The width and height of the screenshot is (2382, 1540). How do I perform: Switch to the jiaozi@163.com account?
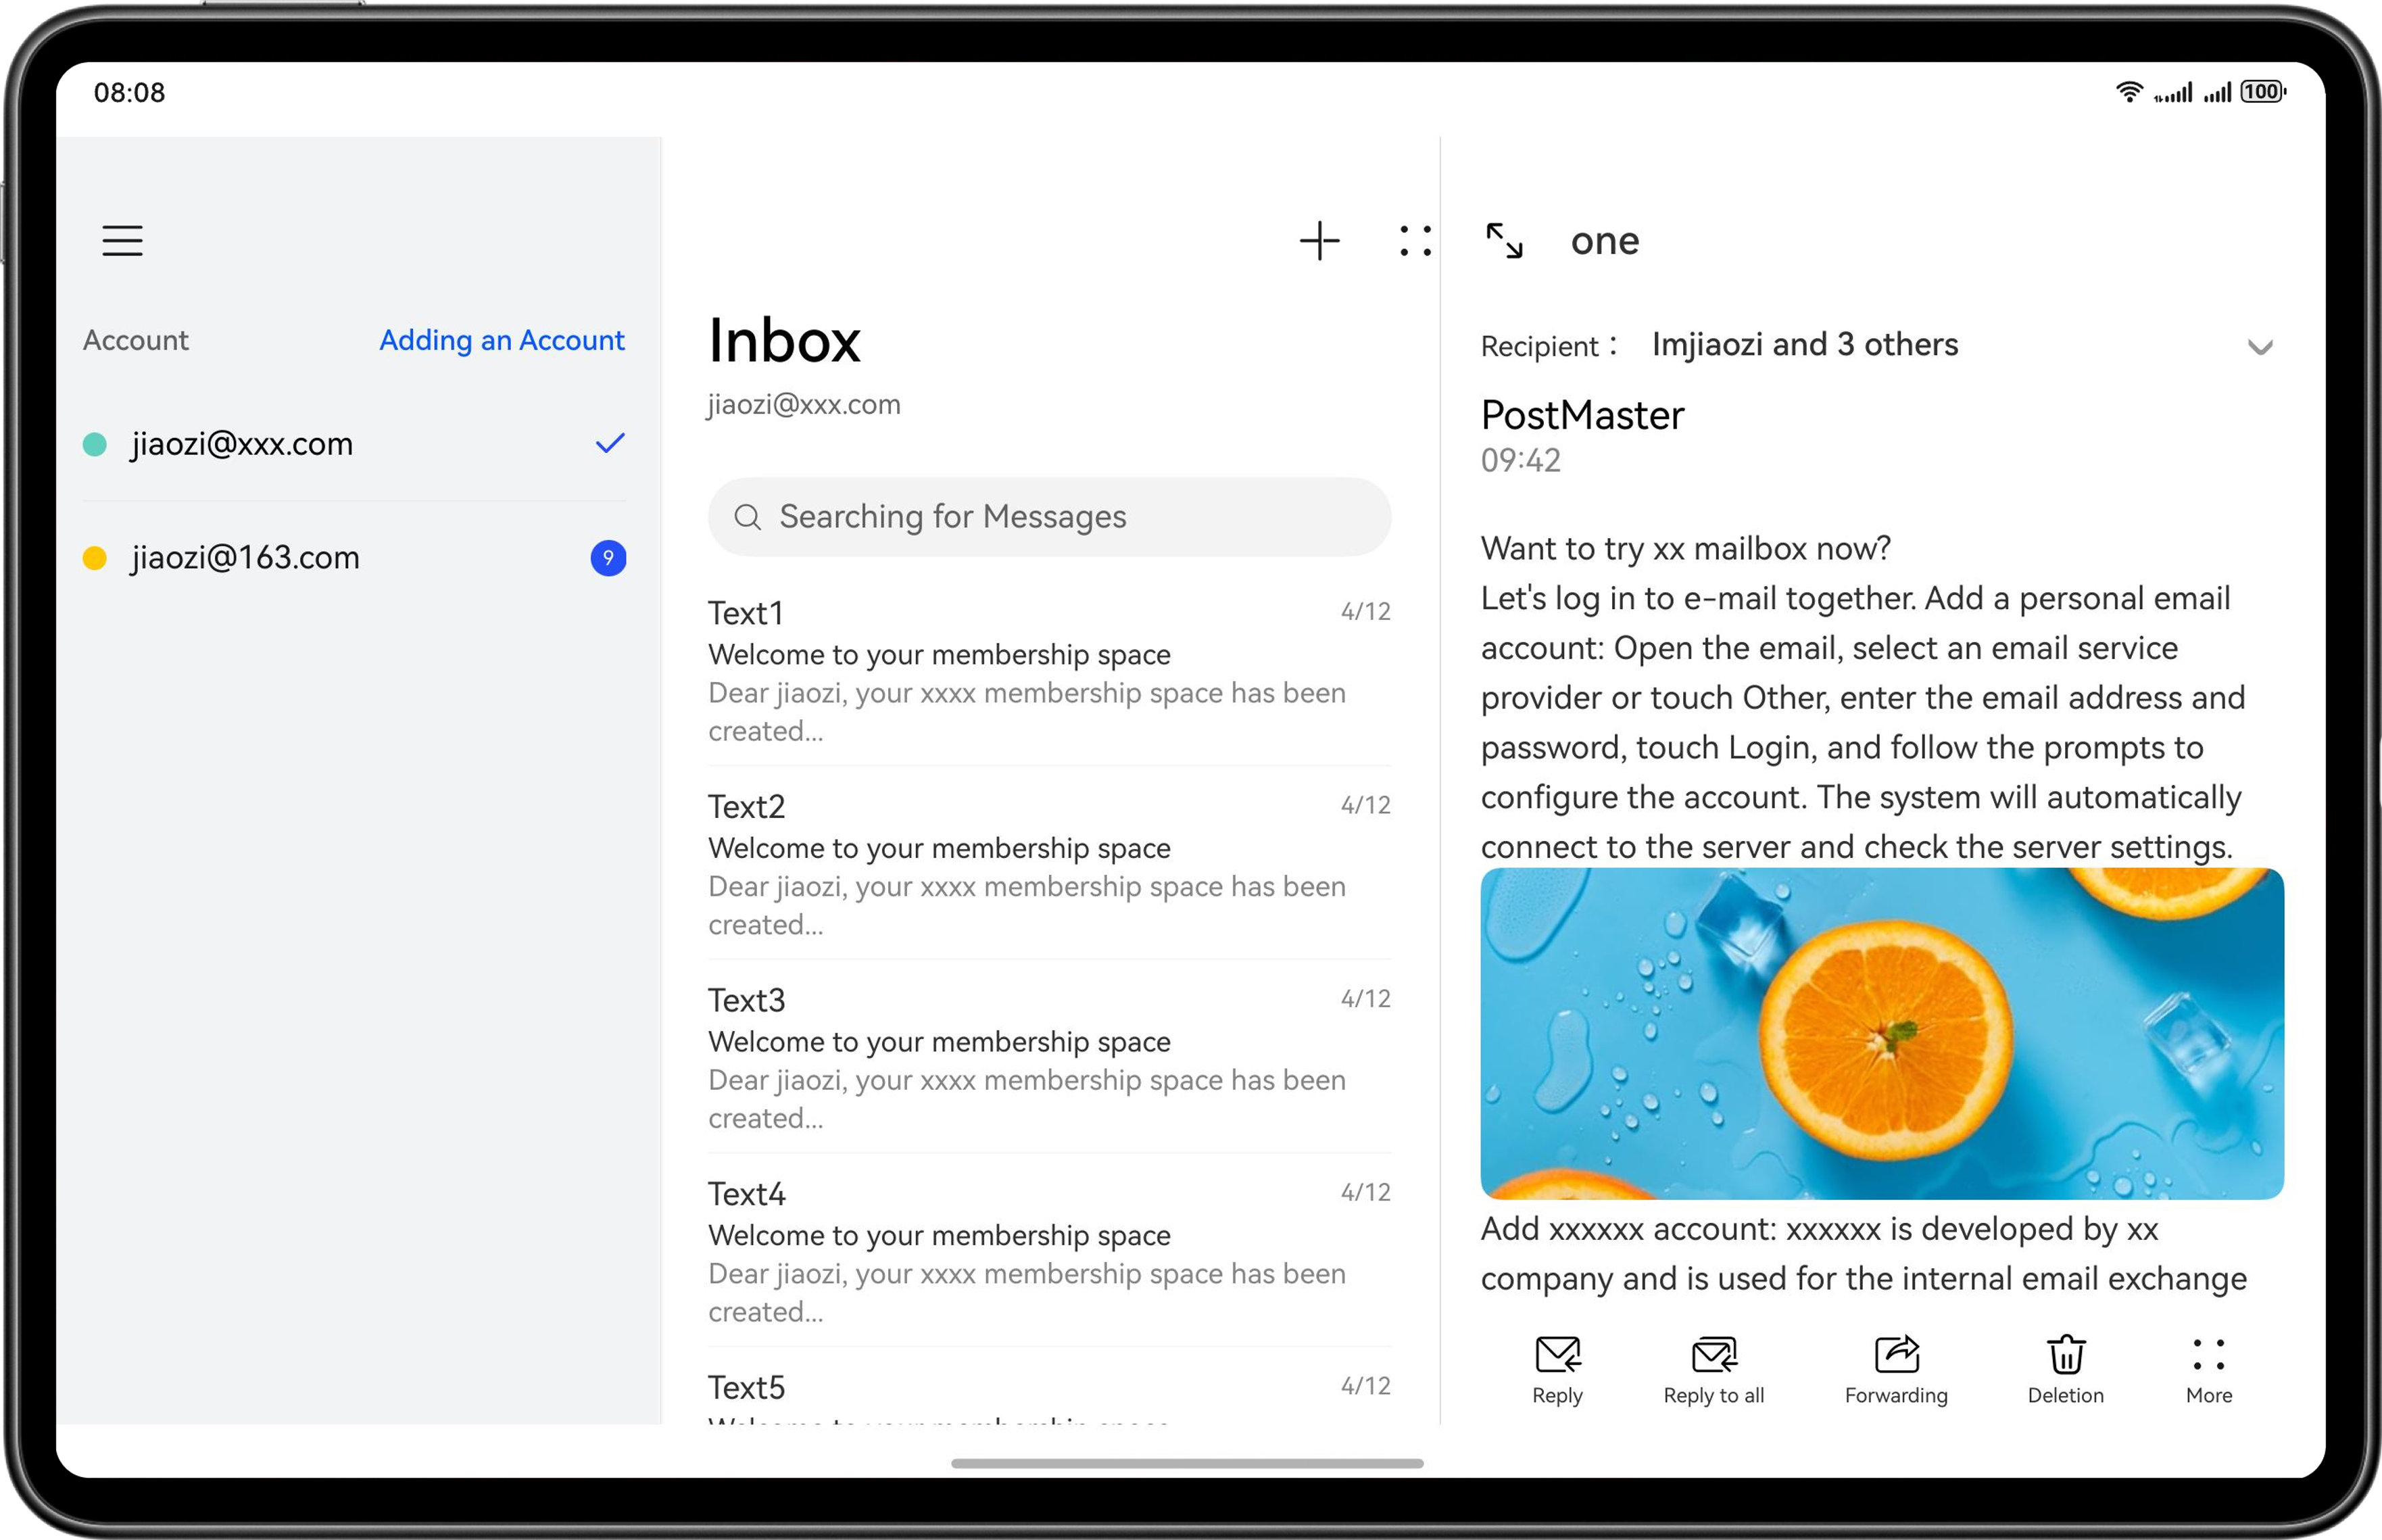coord(355,558)
